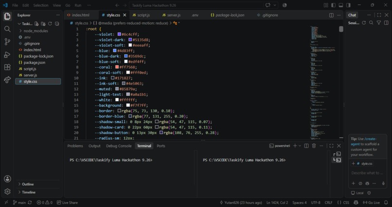
Task: Click the command center search box
Action: pos(196,5)
